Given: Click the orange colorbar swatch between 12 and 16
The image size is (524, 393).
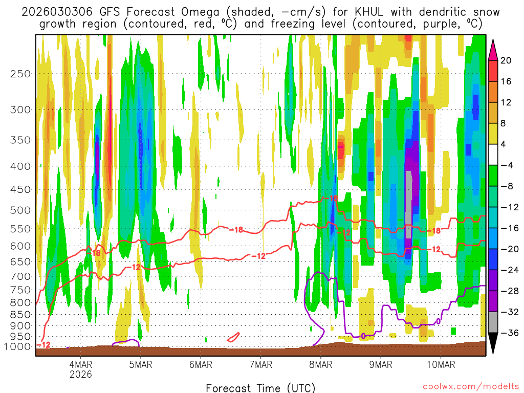Looking at the screenshot, I should (x=493, y=92).
